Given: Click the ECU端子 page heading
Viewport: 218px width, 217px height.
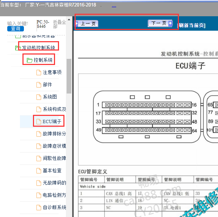Looking at the screenshot, I should 190,66.
